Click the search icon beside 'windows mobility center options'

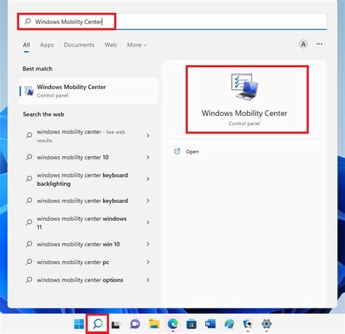[29, 280]
